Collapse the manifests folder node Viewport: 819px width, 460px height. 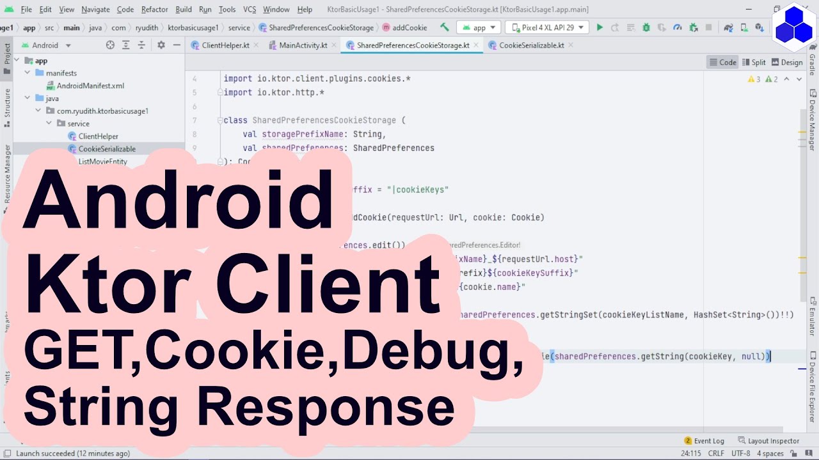(28, 73)
